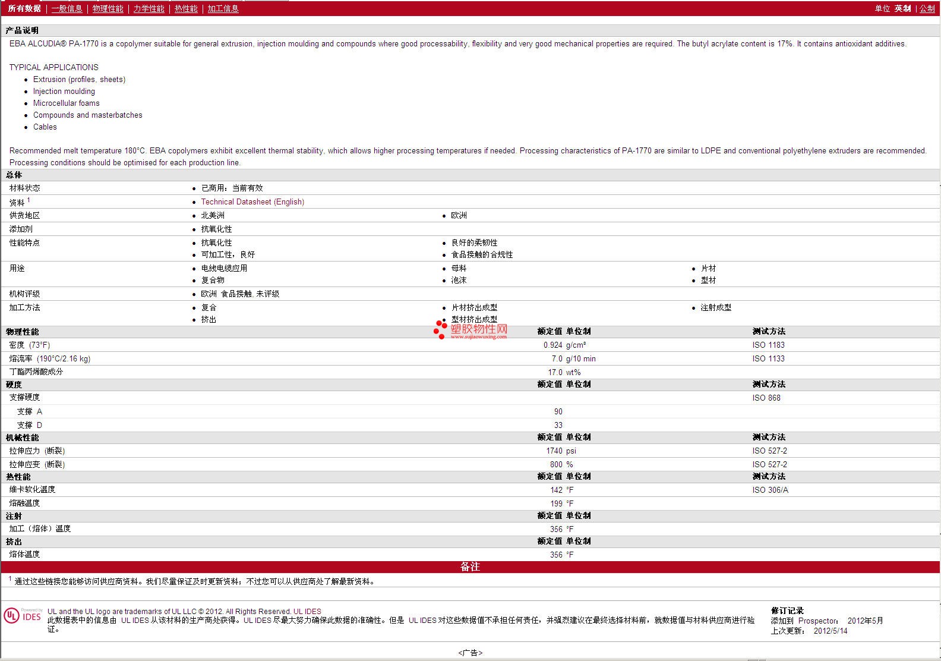This screenshot has width=941, height=661.
Task: Click the 修订记录 heading
Action: tap(787, 610)
